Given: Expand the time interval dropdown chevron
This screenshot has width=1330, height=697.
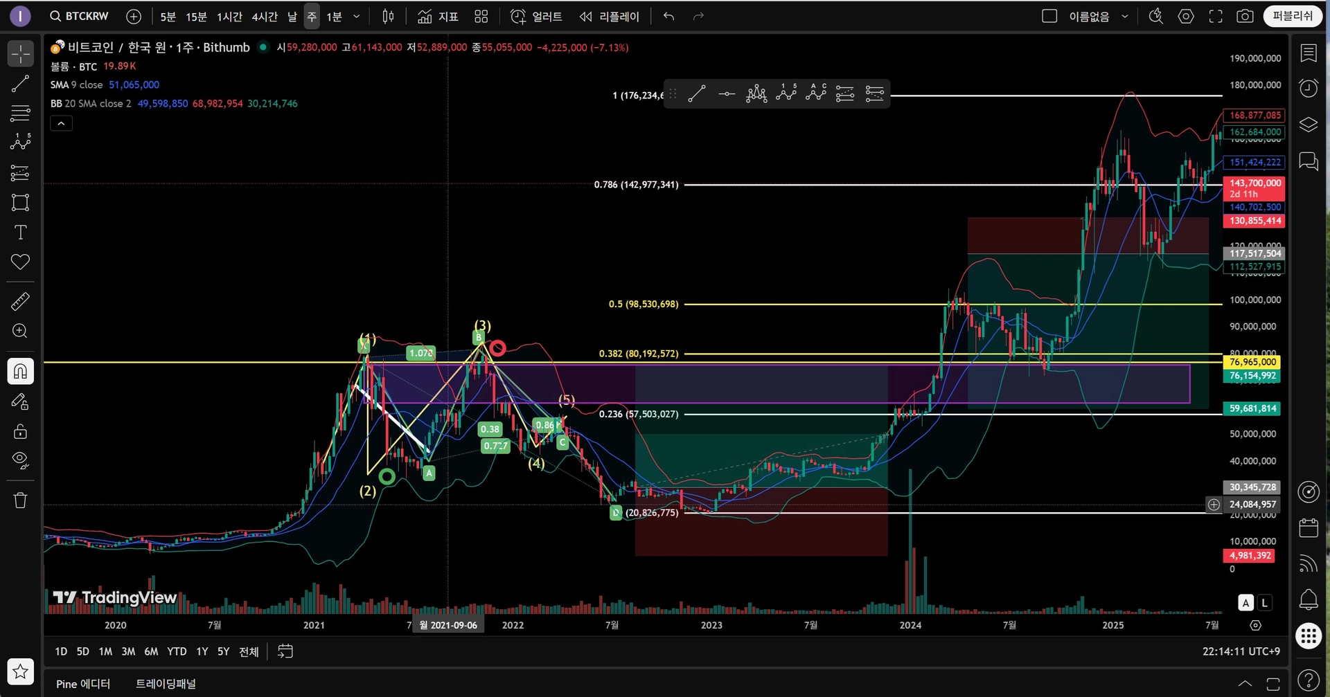Looking at the screenshot, I should [x=357, y=17].
